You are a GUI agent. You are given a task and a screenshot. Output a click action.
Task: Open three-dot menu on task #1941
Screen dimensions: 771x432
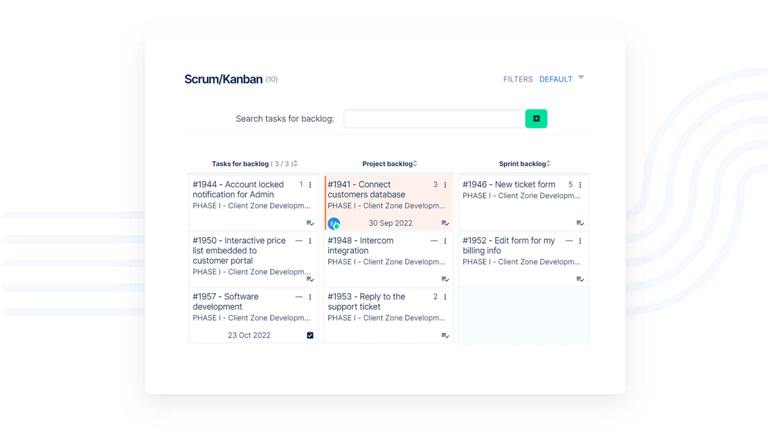[445, 185]
